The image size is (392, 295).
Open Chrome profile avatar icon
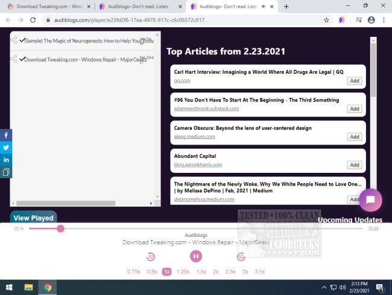371,20
